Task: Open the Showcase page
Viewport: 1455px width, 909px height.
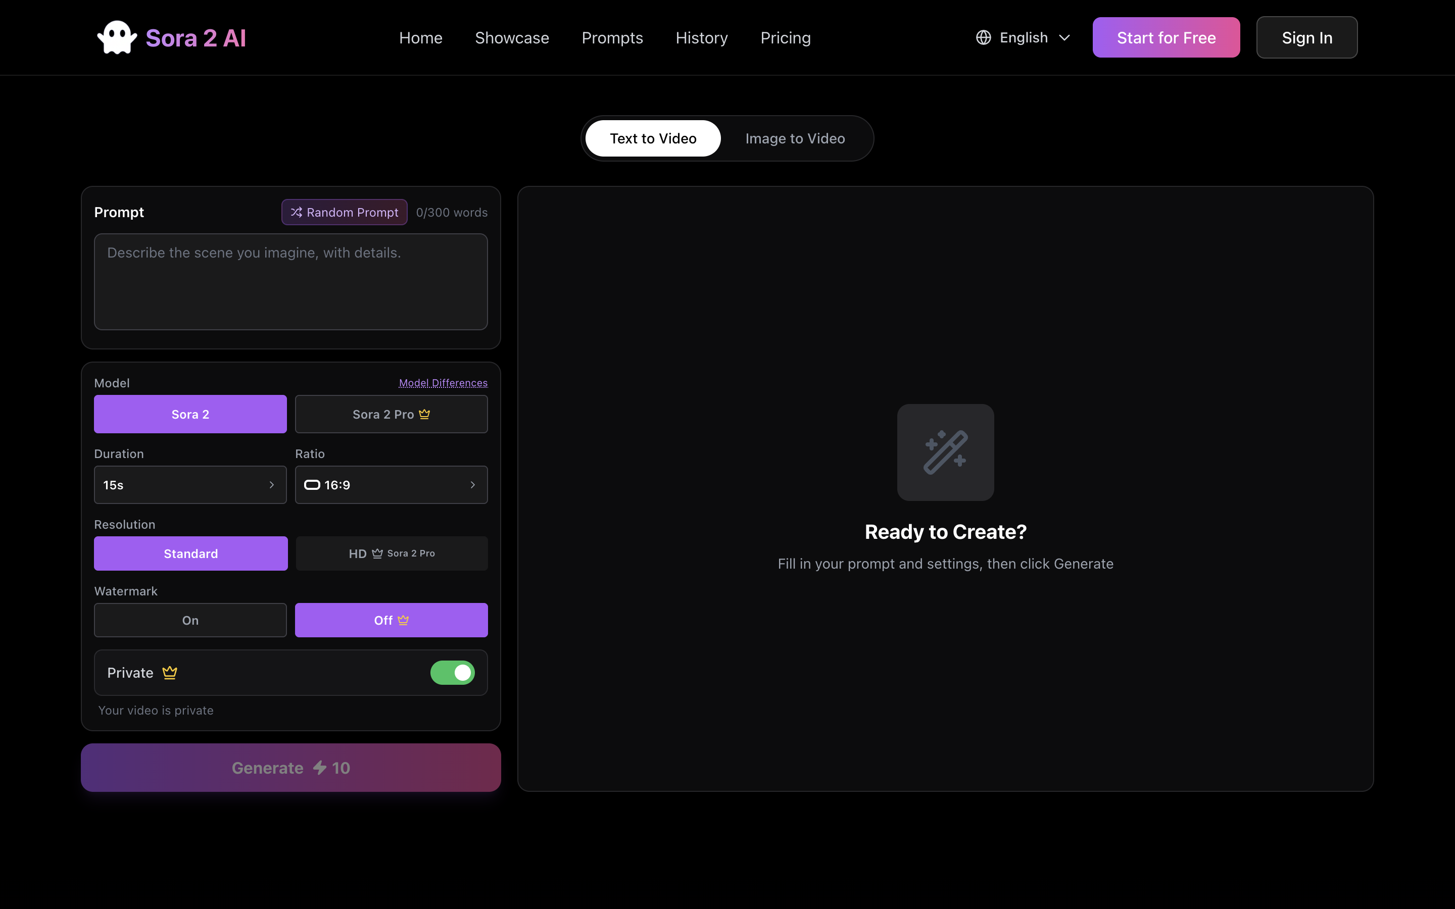Action: [512, 38]
